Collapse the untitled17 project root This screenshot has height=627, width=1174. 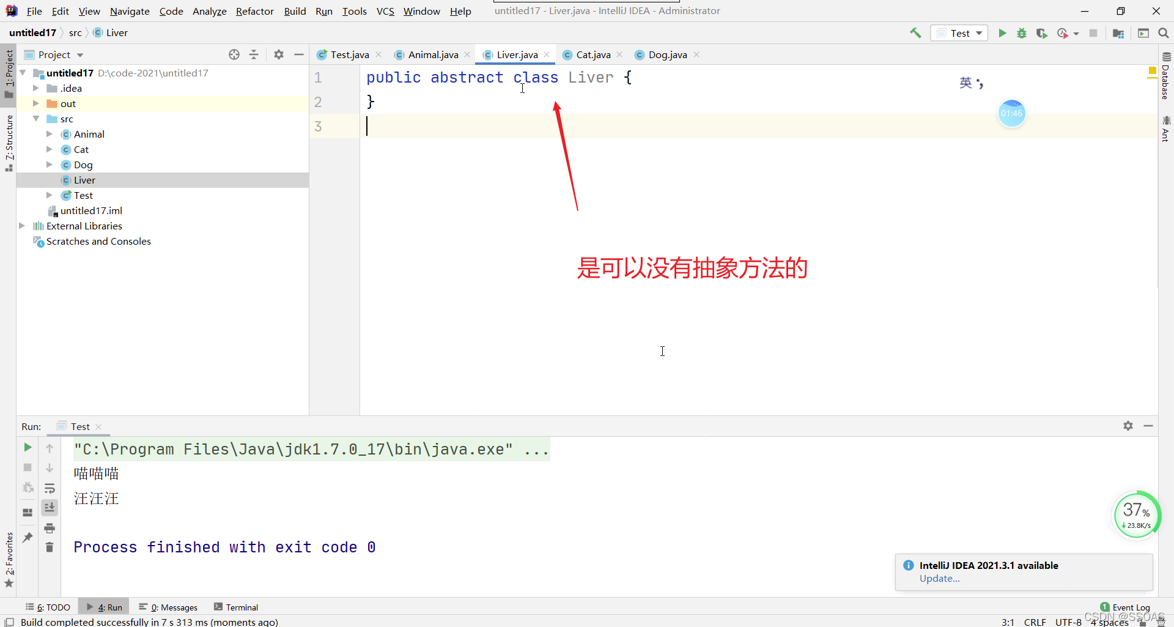tap(23, 73)
